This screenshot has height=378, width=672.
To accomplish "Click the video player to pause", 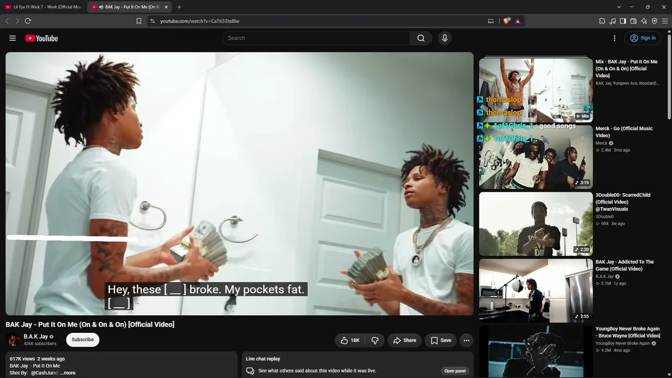I will pyautogui.click(x=239, y=184).
